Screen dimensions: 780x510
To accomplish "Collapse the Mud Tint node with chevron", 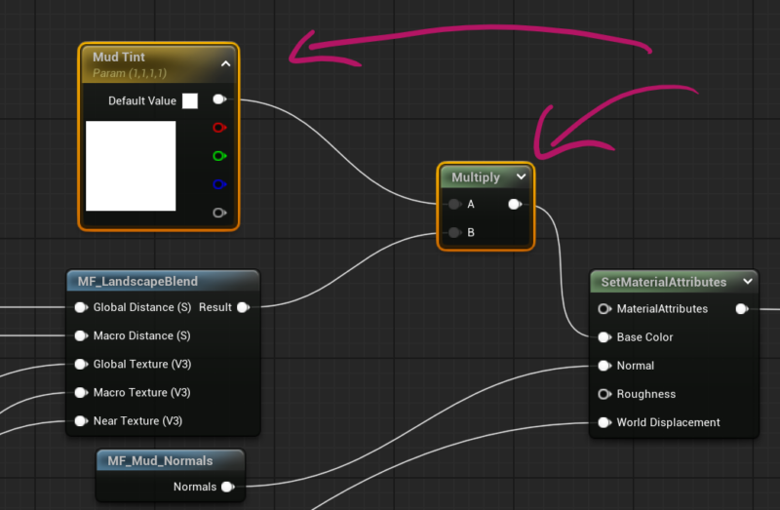I will pos(225,63).
